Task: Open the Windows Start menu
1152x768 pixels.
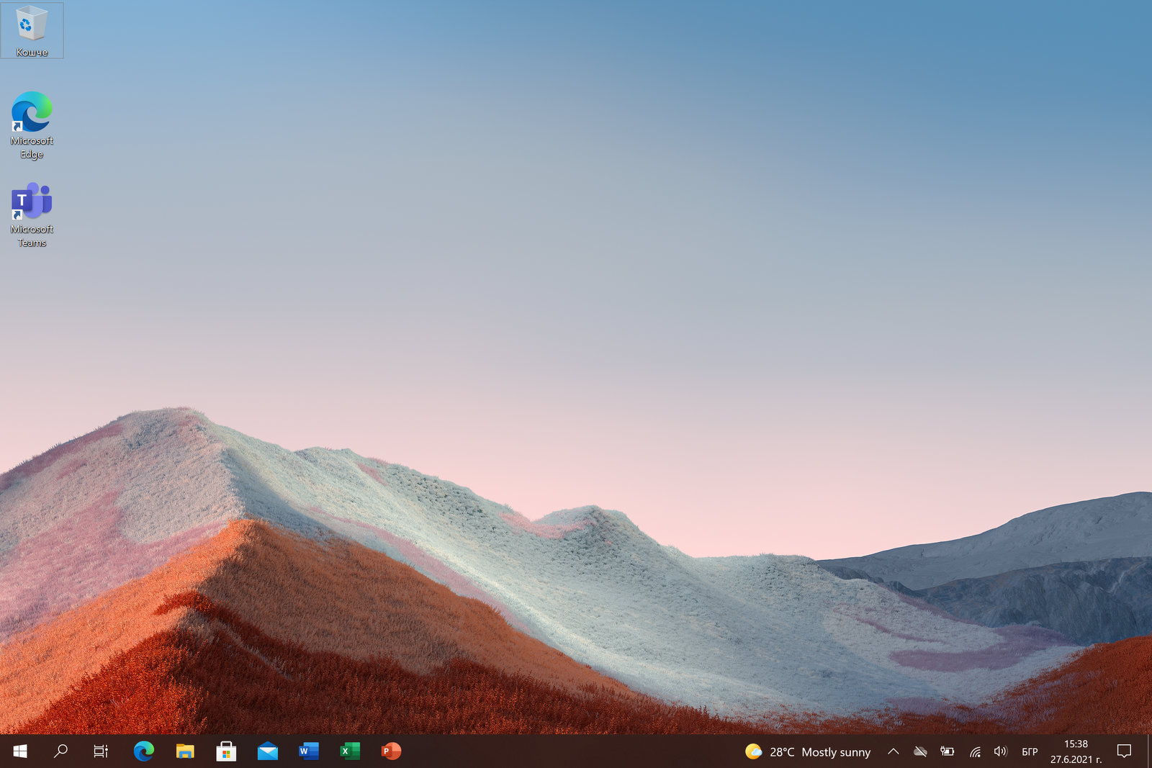Action: point(20,751)
